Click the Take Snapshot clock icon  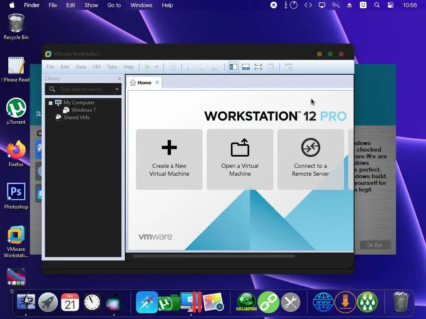191,67
